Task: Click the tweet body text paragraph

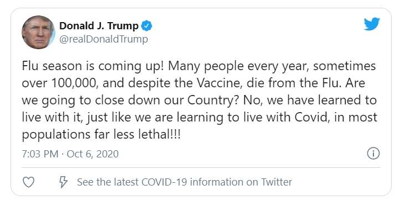Action: click(x=199, y=101)
